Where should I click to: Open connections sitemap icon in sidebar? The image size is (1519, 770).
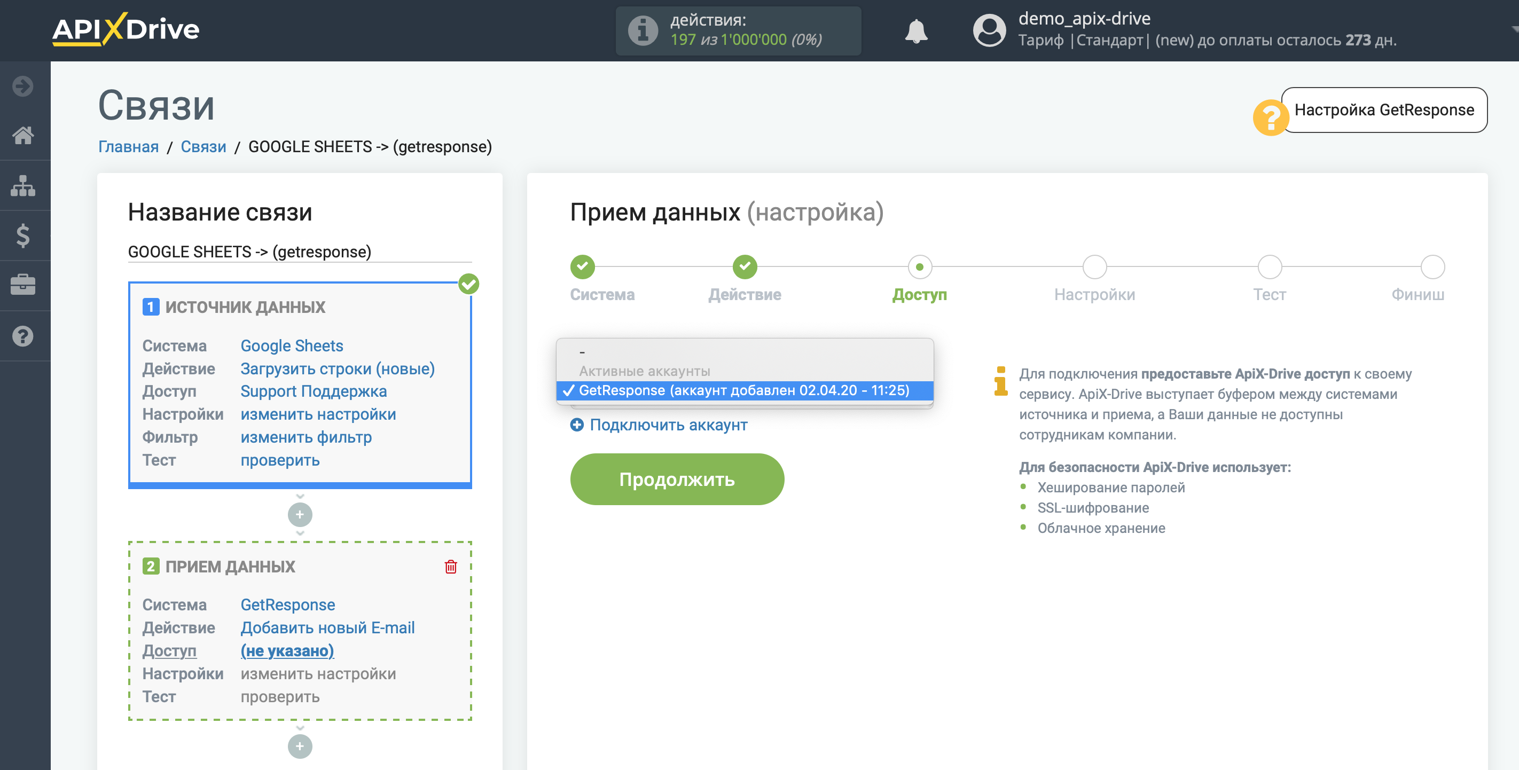pyautogui.click(x=23, y=186)
